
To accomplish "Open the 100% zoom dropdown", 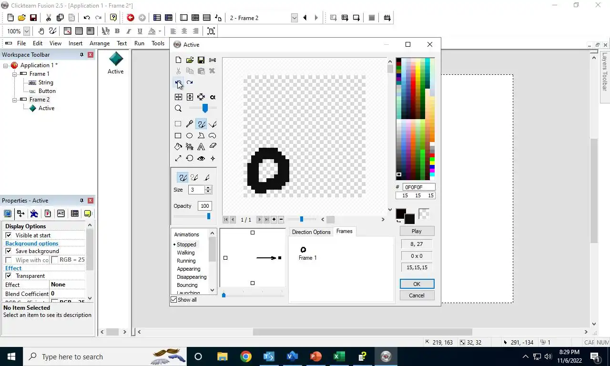I will (27, 31).
